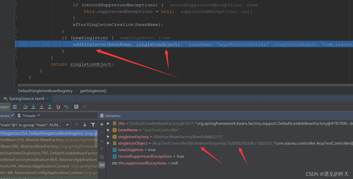Click this.suppressedExceptions = null code line
The width and height of the screenshot is (353, 179).
point(129,12)
